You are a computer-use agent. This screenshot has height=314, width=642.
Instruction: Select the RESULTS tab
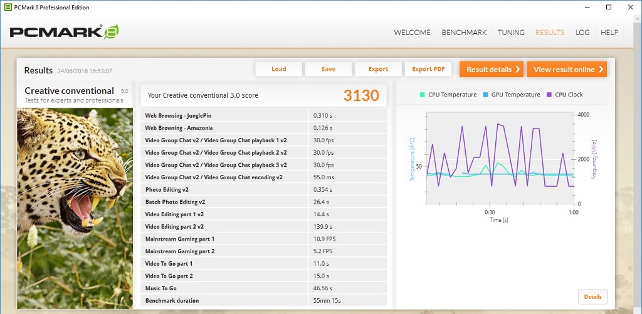pos(550,33)
